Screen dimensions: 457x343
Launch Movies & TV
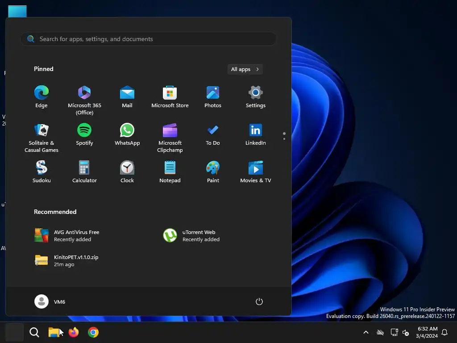[256, 172]
